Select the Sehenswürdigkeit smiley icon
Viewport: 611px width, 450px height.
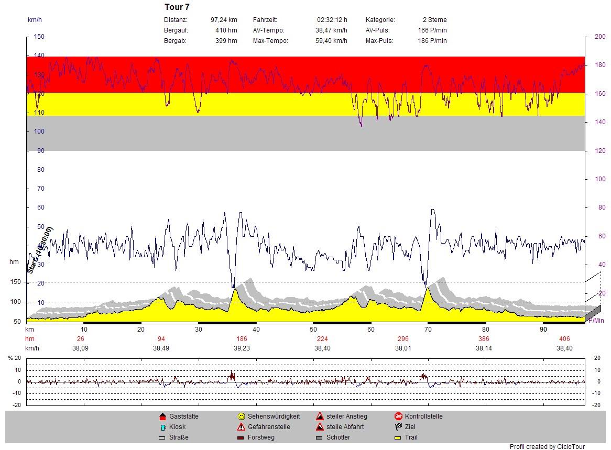[241, 416]
